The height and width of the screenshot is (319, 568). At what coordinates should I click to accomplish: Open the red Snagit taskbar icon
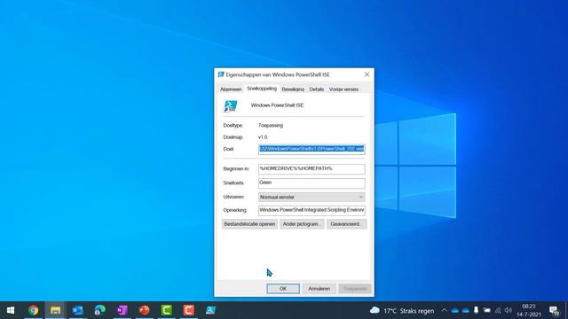(x=188, y=310)
